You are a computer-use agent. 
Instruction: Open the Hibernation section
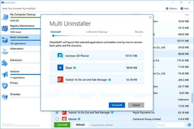(x=17, y=49)
